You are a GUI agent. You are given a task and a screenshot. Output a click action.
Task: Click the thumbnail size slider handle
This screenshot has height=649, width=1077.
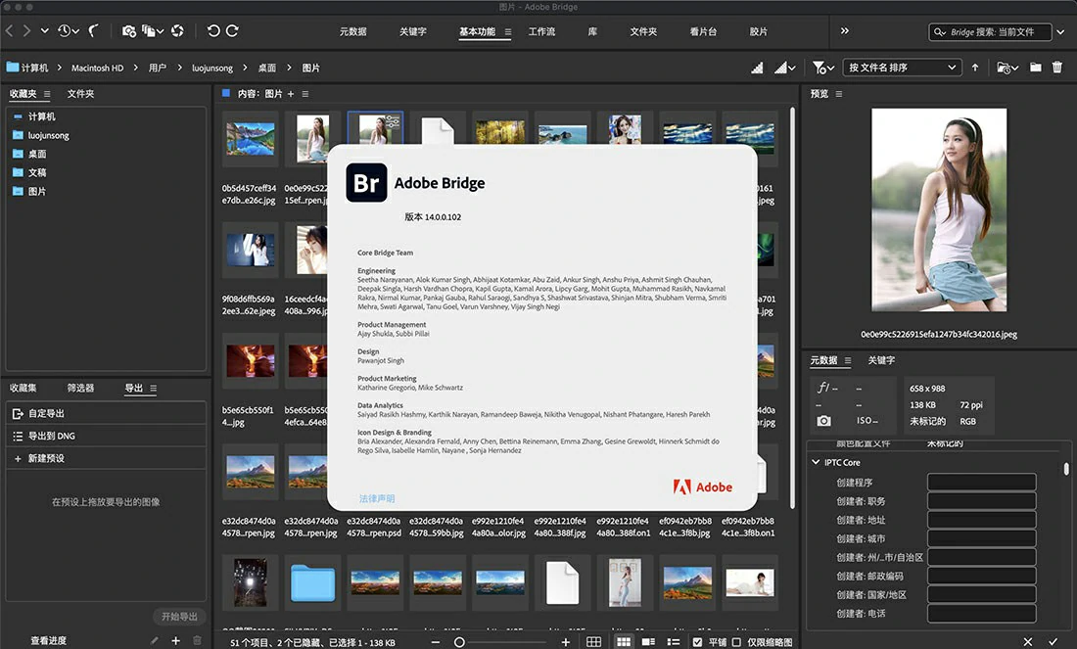459,642
